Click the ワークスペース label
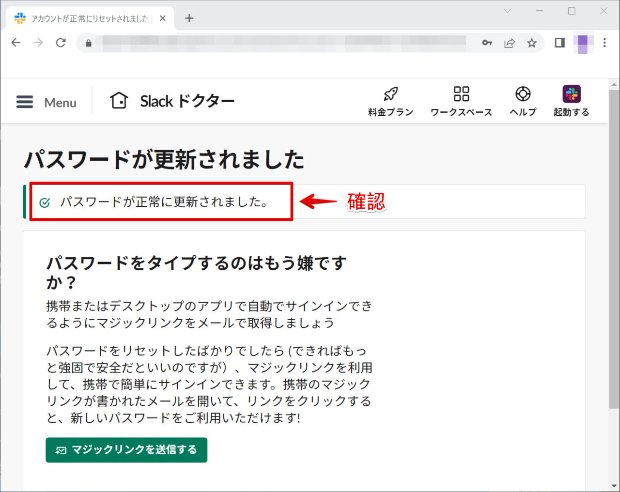 (x=461, y=112)
